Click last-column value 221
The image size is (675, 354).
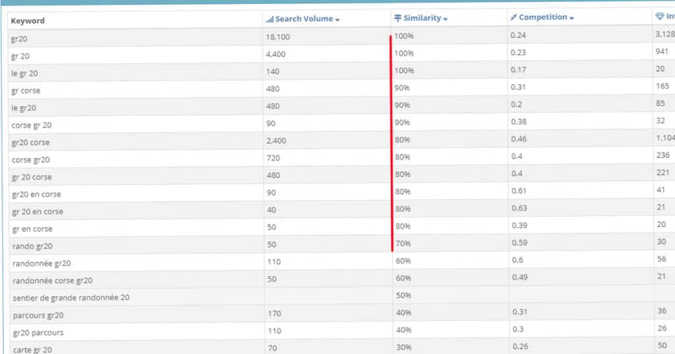[x=663, y=172]
